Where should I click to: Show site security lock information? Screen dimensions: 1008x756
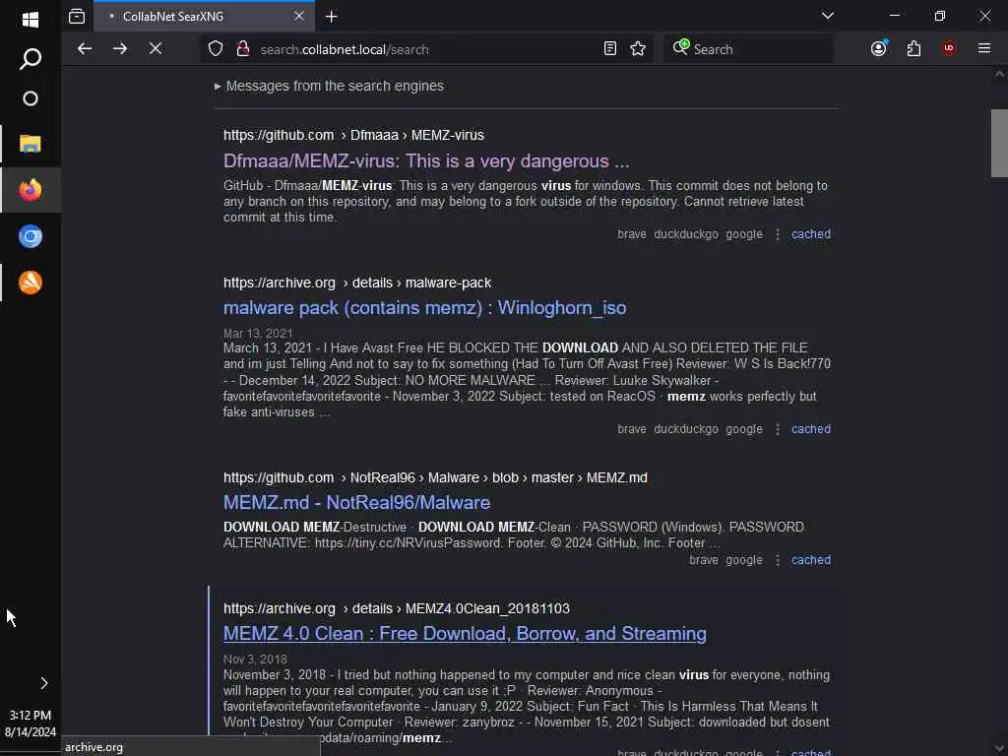243,49
